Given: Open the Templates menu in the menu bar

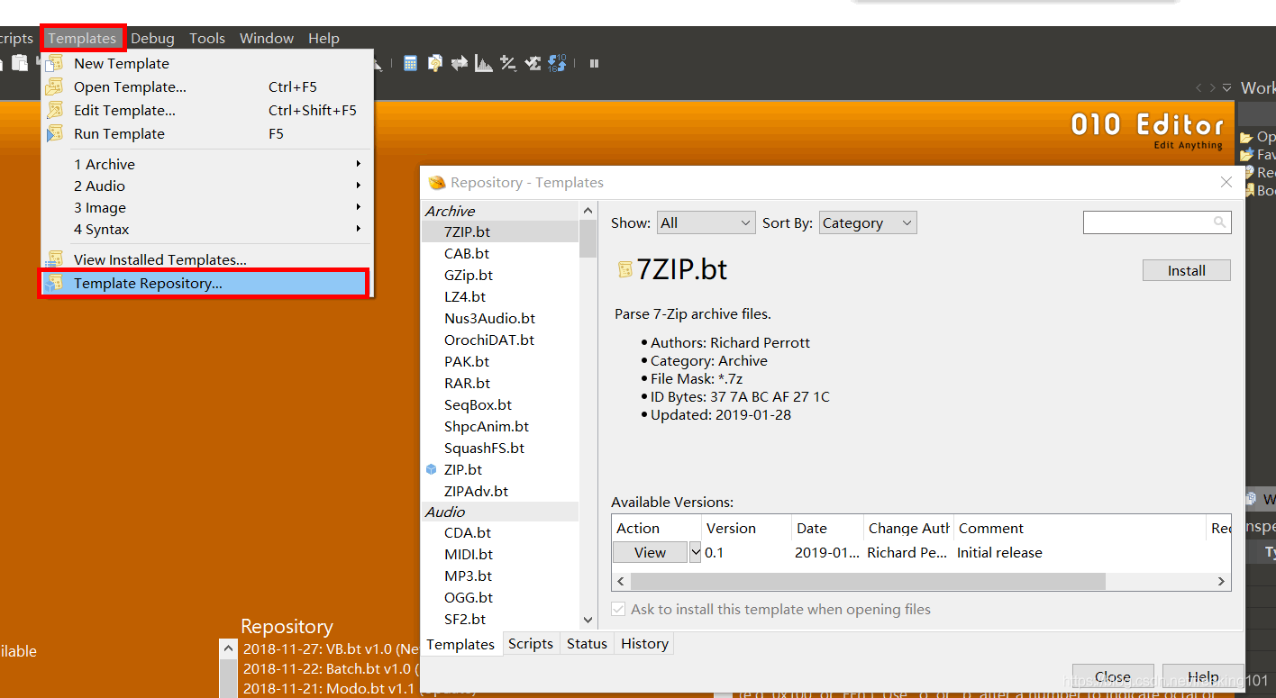Looking at the screenshot, I should (x=82, y=38).
